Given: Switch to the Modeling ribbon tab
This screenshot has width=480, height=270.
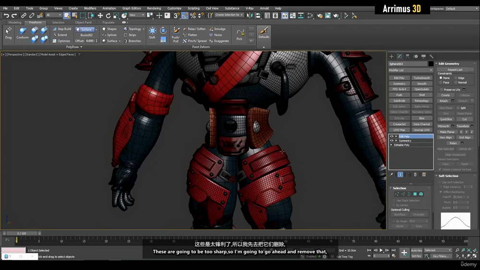Looking at the screenshot, I should (x=15, y=23).
